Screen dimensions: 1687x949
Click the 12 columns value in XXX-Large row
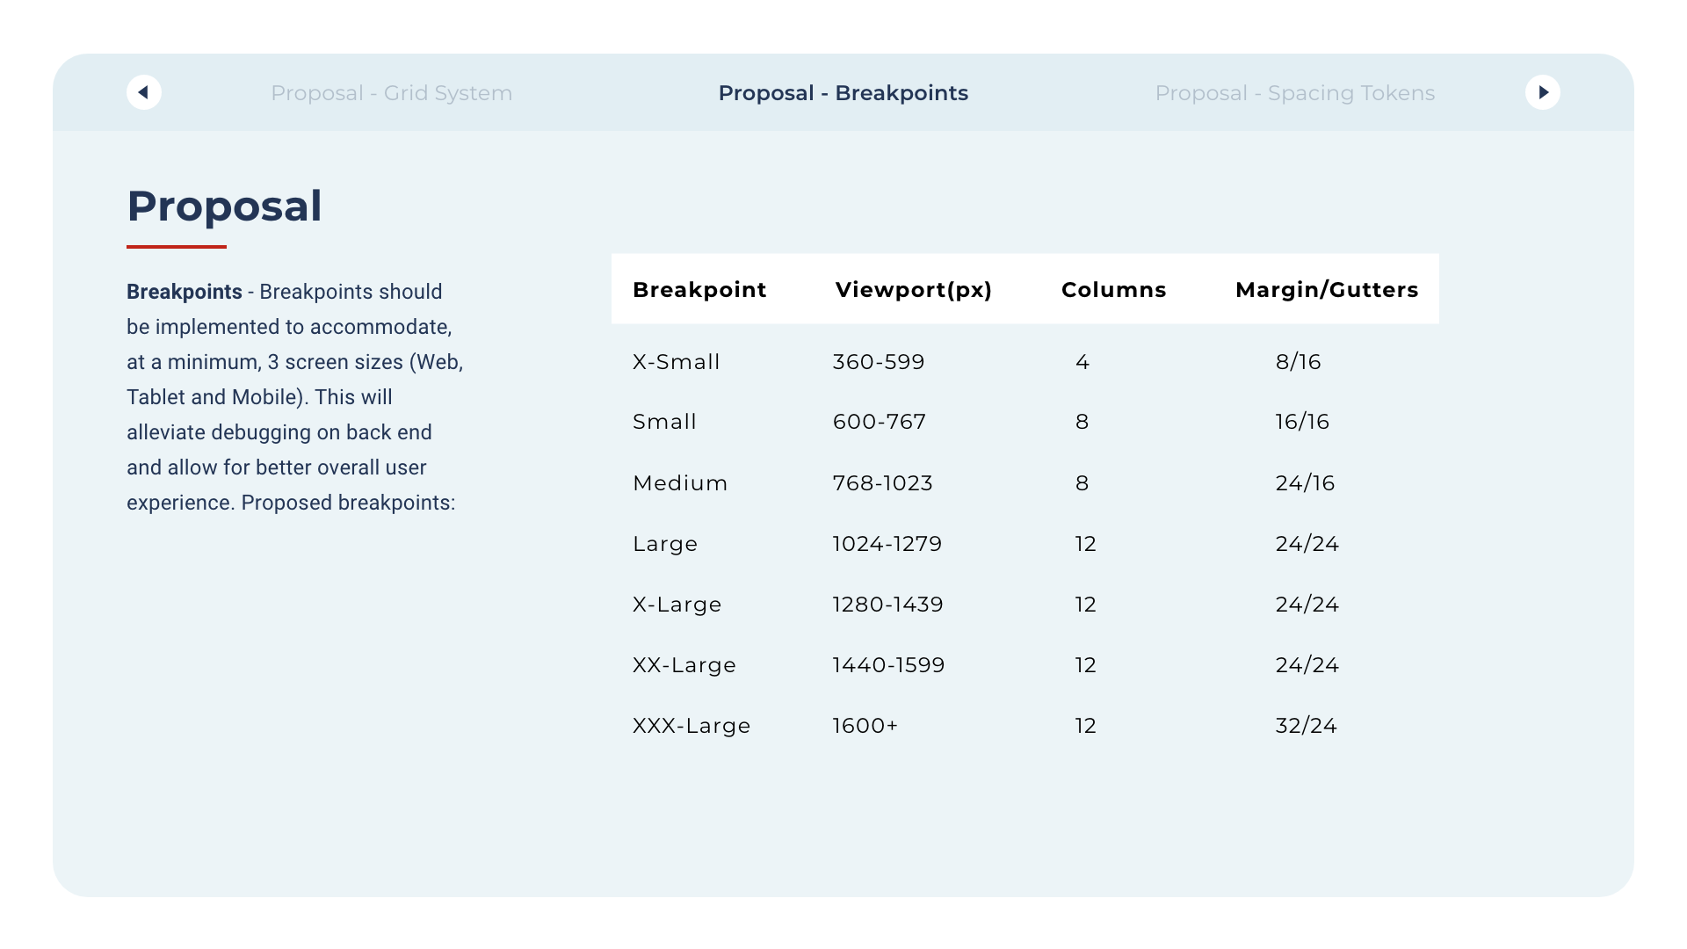(1086, 726)
